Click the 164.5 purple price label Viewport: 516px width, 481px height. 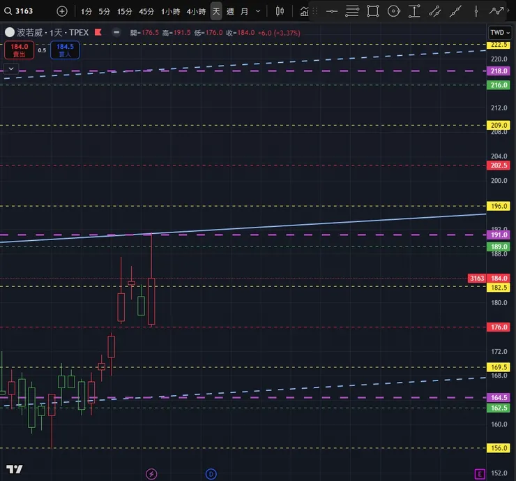[x=499, y=398]
